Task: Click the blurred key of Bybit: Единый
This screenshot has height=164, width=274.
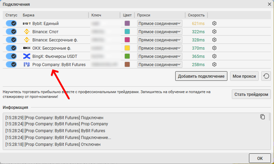Action: tap(96, 24)
